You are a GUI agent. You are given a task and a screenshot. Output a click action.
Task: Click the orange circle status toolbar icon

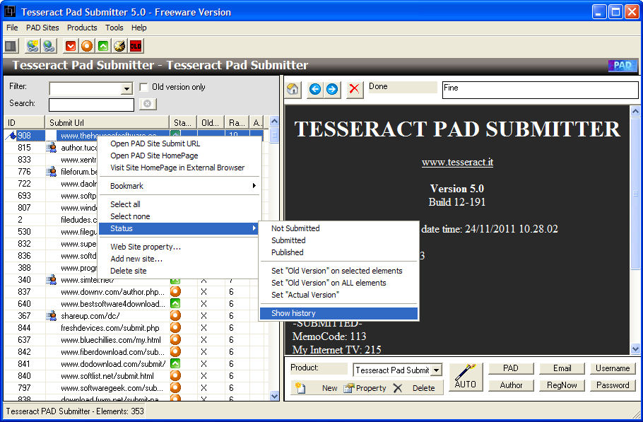click(87, 46)
